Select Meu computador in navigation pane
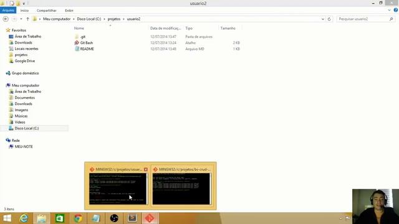 [x=26, y=85]
